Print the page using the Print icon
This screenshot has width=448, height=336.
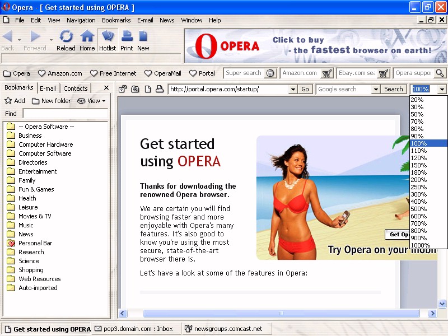coord(127,40)
